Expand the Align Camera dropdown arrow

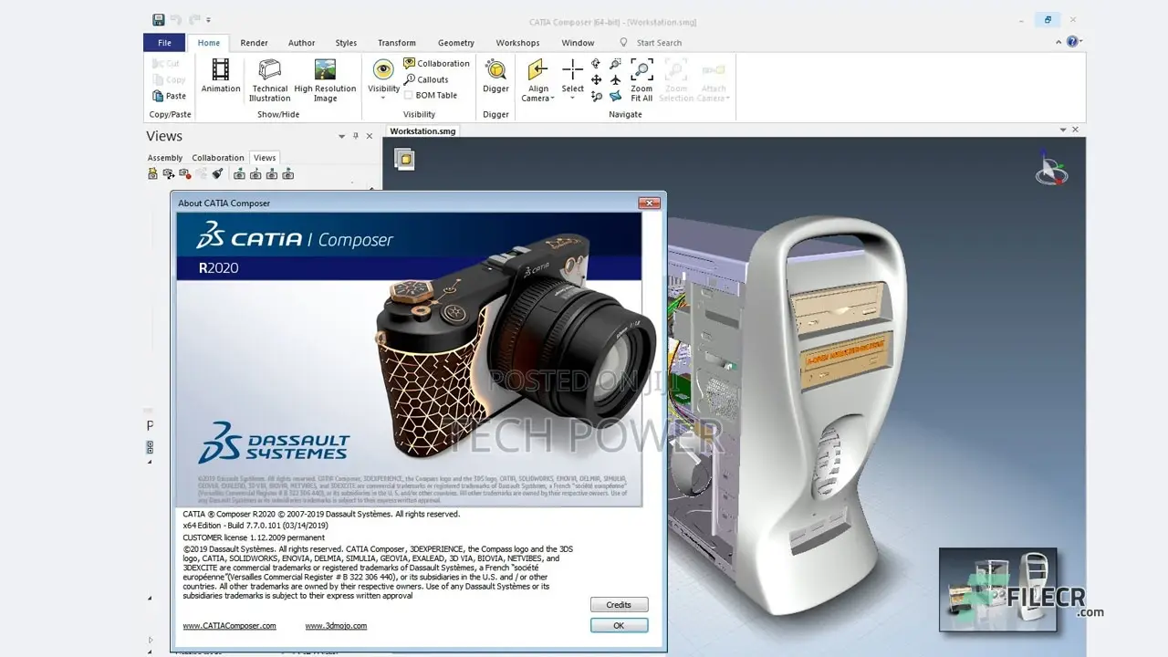552,99
